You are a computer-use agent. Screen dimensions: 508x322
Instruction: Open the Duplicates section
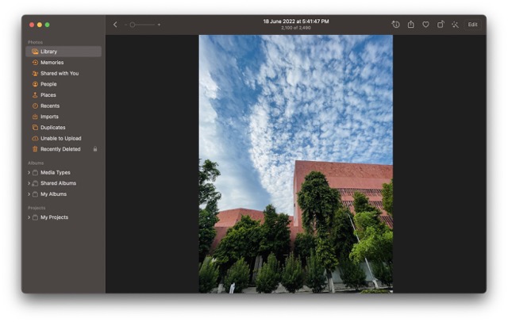coord(53,128)
